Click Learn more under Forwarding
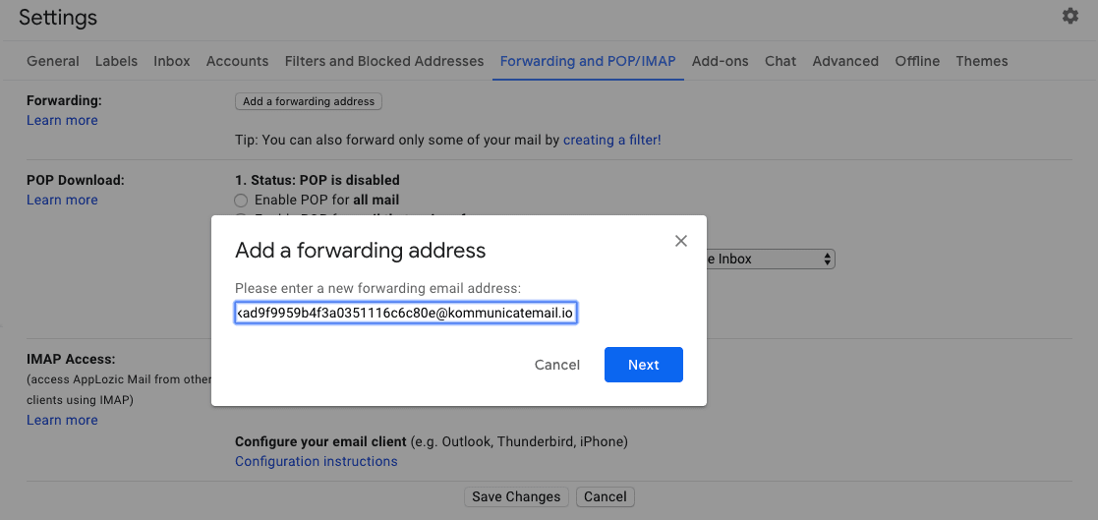Screen dimensions: 1098x520 click(x=62, y=120)
